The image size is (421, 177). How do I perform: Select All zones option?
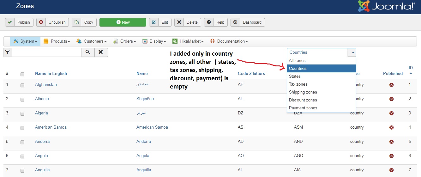point(322,60)
